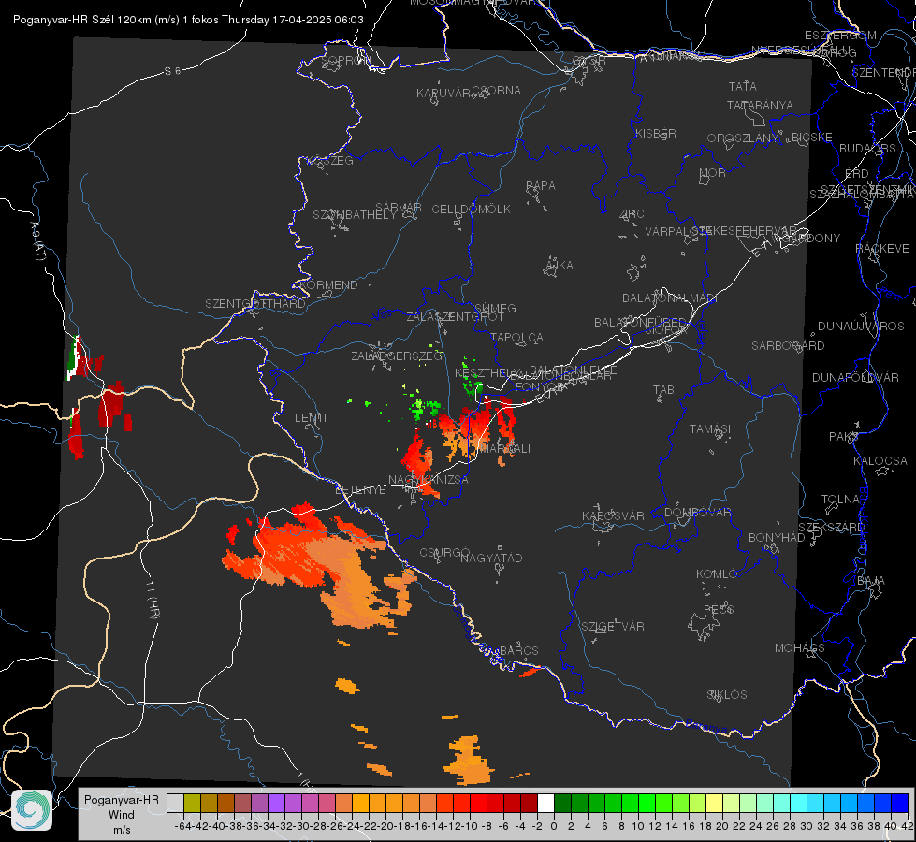Click the NAGYATÁD town label
Screen dimensions: 916x842
[x=491, y=559]
